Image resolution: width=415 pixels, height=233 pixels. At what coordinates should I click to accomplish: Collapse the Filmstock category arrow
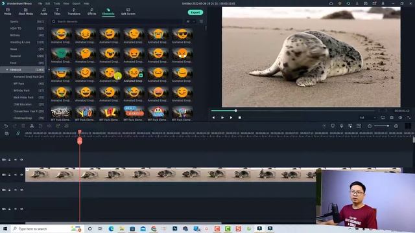pos(7,70)
